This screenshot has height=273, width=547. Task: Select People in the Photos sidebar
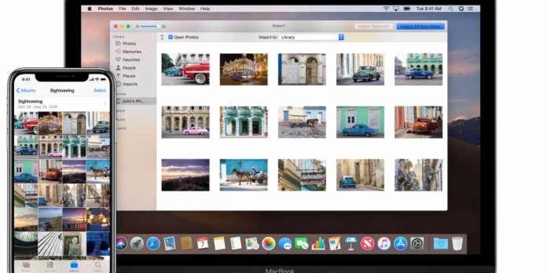tap(129, 68)
